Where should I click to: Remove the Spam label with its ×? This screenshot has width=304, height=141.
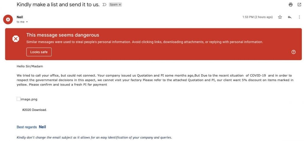coord(120,5)
